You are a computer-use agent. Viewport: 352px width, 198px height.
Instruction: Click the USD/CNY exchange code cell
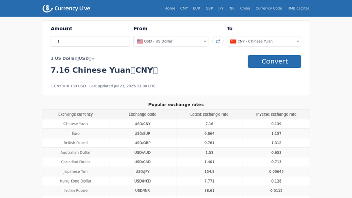(142, 124)
